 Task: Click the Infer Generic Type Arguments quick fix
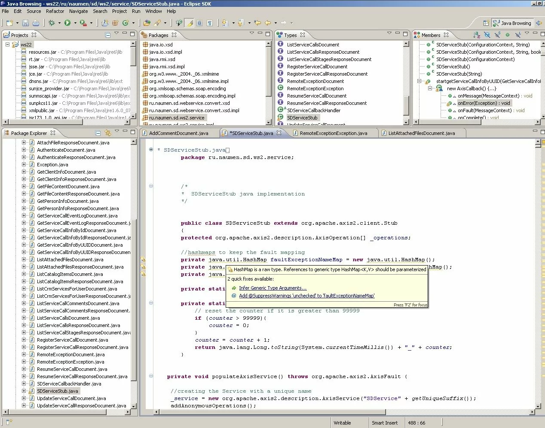272,288
